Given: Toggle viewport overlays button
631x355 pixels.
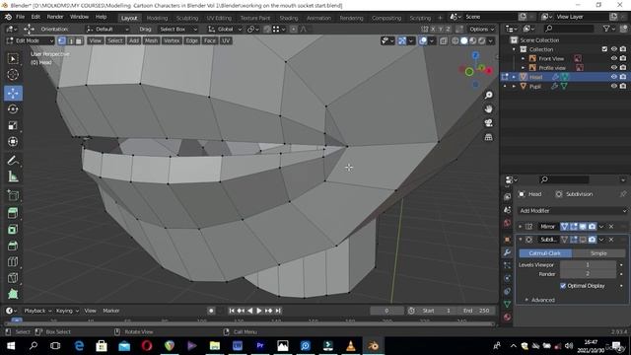Looking at the screenshot, I should pyautogui.click(x=423, y=40).
